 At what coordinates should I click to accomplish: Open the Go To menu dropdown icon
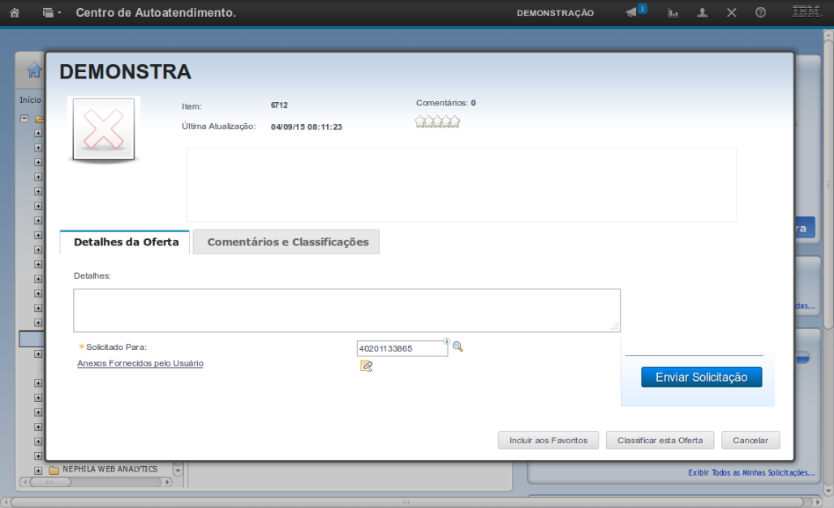pyautogui.click(x=52, y=13)
